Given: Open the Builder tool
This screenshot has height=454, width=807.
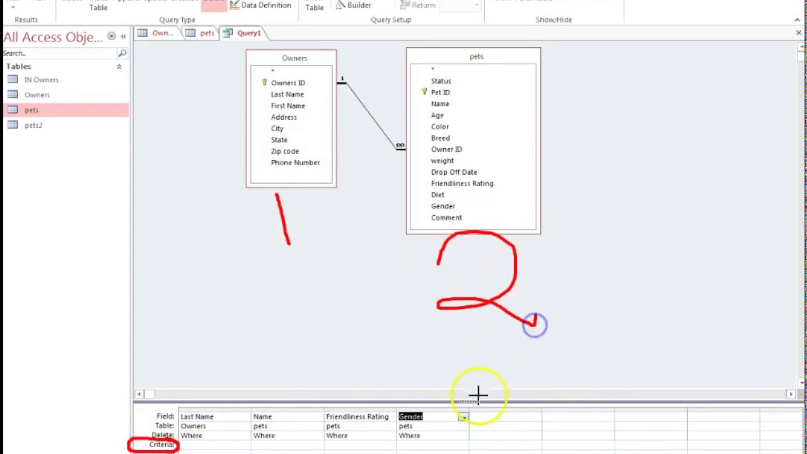Looking at the screenshot, I should click(x=353, y=5).
